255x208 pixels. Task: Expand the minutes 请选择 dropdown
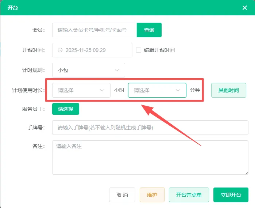[x=157, y=90]
